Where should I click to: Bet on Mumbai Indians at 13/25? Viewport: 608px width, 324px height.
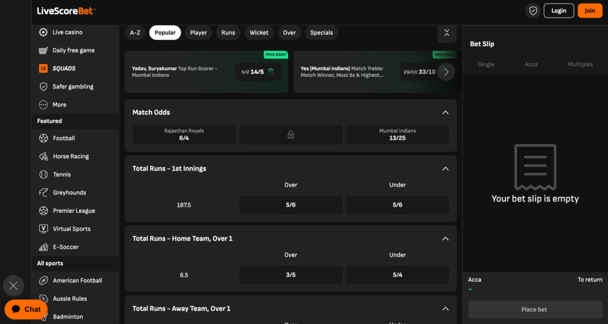tap(397, 135)
